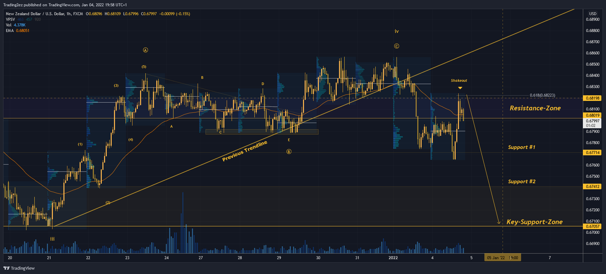
Task: Click the published-by header text
Action: point(65,5)
